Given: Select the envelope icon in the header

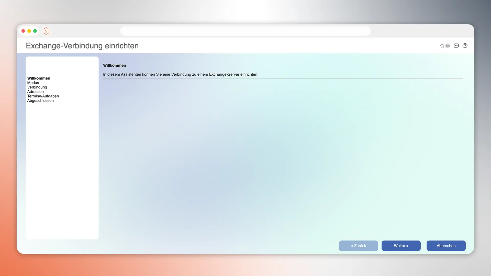Looking at the screenshot, I should pos(456,45).
